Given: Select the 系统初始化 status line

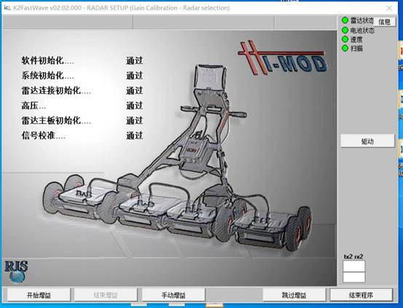Looking at the screenshot, I should [x=82, y=76].
